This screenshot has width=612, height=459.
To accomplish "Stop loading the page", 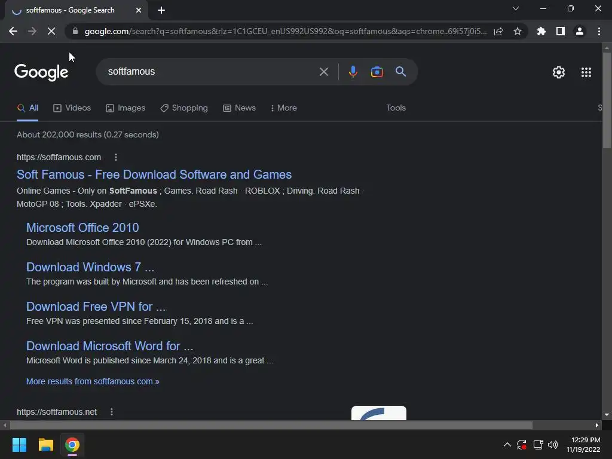I will point(51,31).
